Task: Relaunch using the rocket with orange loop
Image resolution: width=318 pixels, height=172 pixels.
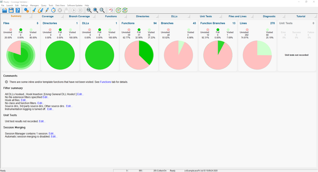Action: click(40, 10)
